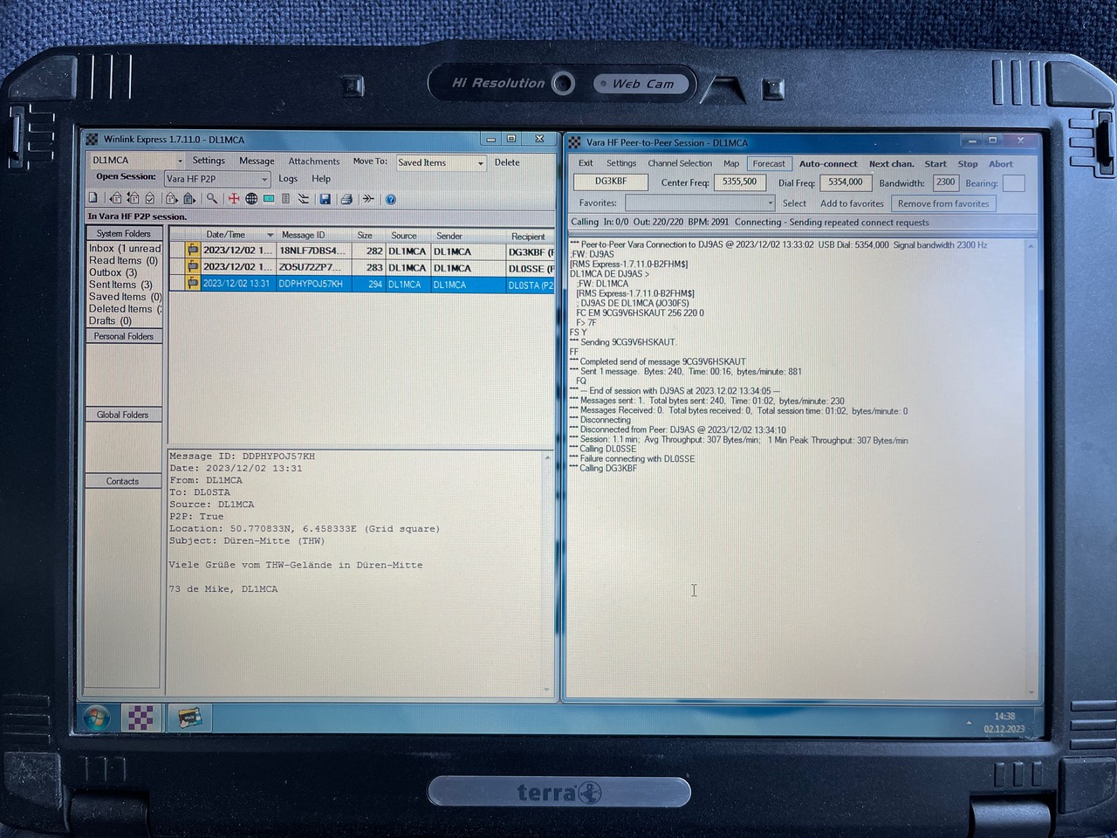This screenshot has width=1117, height=838.
Task: Click the Center Freq field 5355,500
Action: point(740,182)
